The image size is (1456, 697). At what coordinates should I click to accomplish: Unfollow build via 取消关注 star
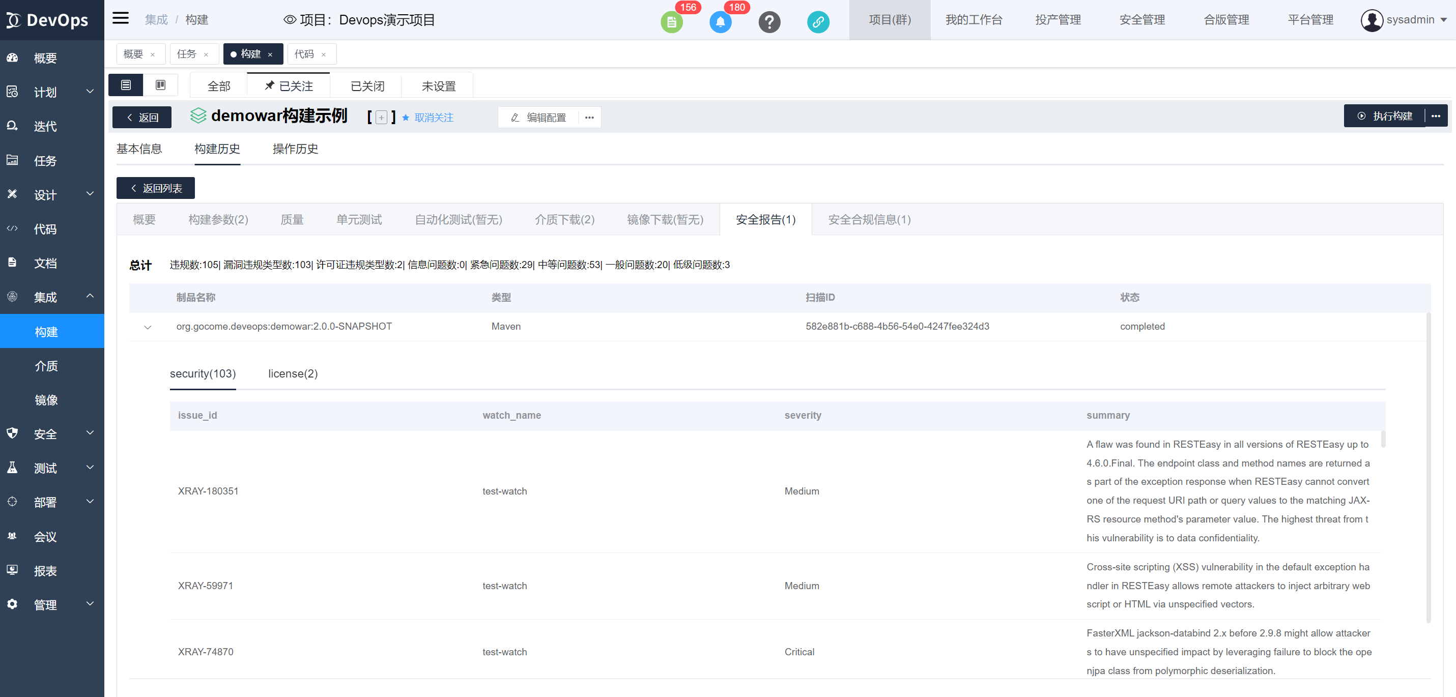pos(428,118)
